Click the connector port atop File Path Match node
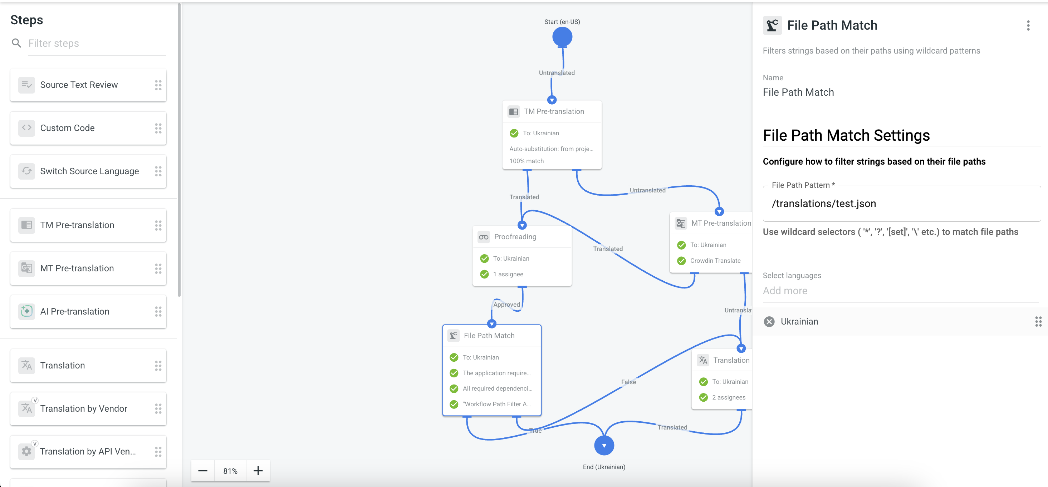The image size is (1048, 487). (x=492, y=324)
